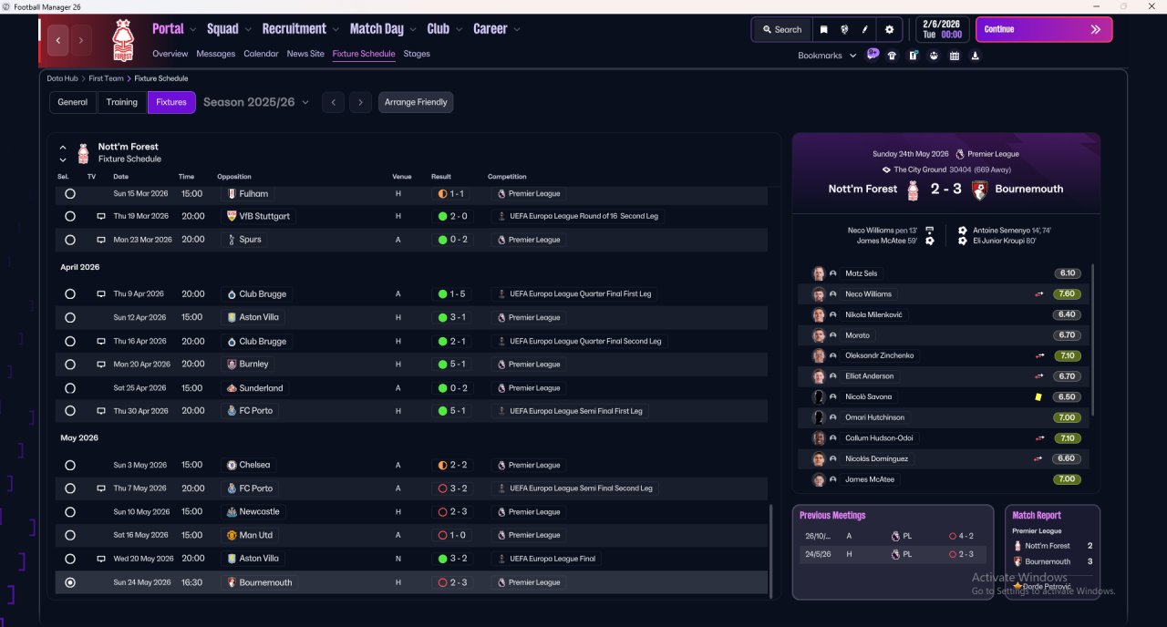The image size is (1167, 627).
Task: Collapse Nott'm Forest section with up chevron
Action: [63, 147]
